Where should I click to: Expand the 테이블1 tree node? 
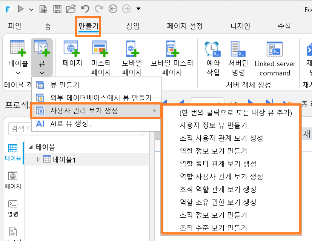click(38, 159)
